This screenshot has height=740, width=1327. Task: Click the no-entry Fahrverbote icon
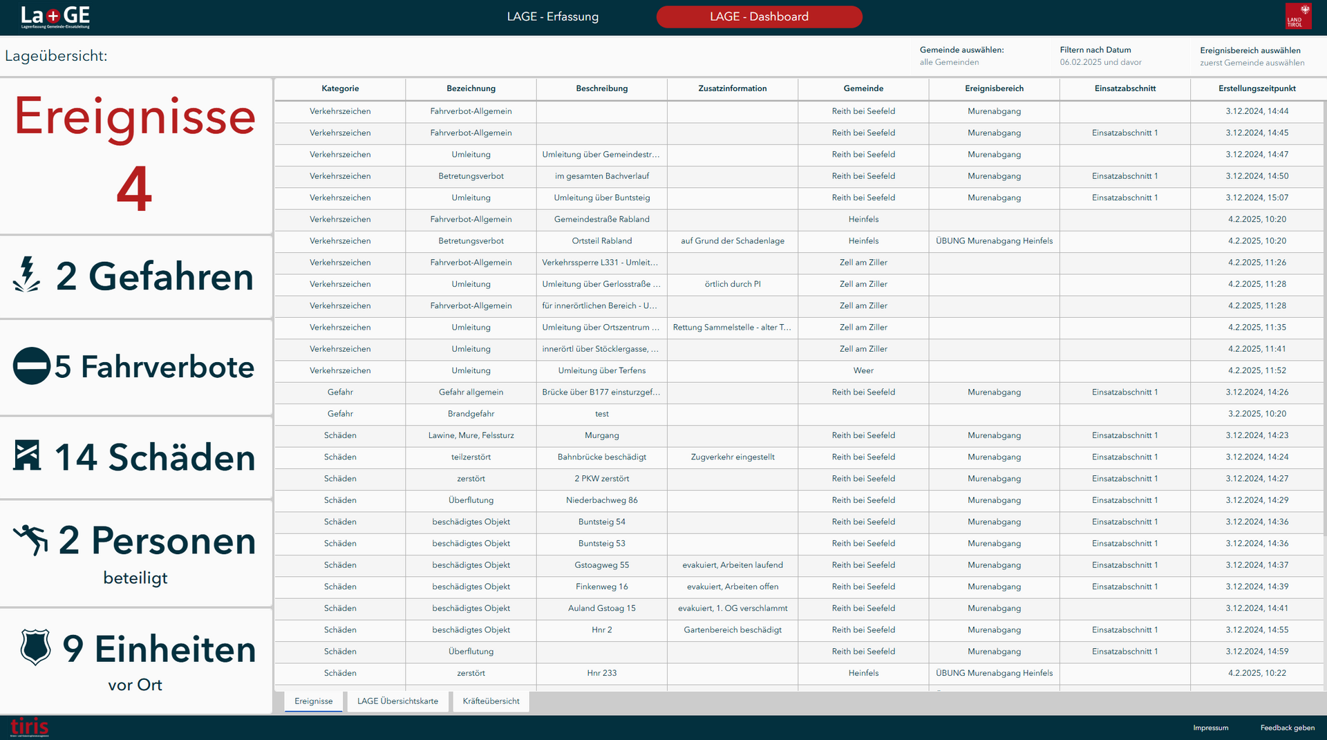pyautogui.click(x=31, y=366)
